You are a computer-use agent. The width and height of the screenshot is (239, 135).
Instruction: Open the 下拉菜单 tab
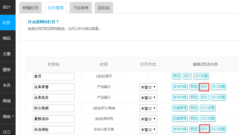pos(81,8)
